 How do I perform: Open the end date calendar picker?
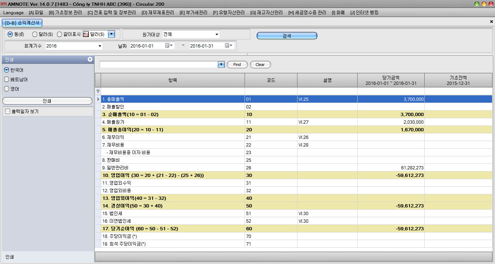pyautogui.click(x=229, y=46)
